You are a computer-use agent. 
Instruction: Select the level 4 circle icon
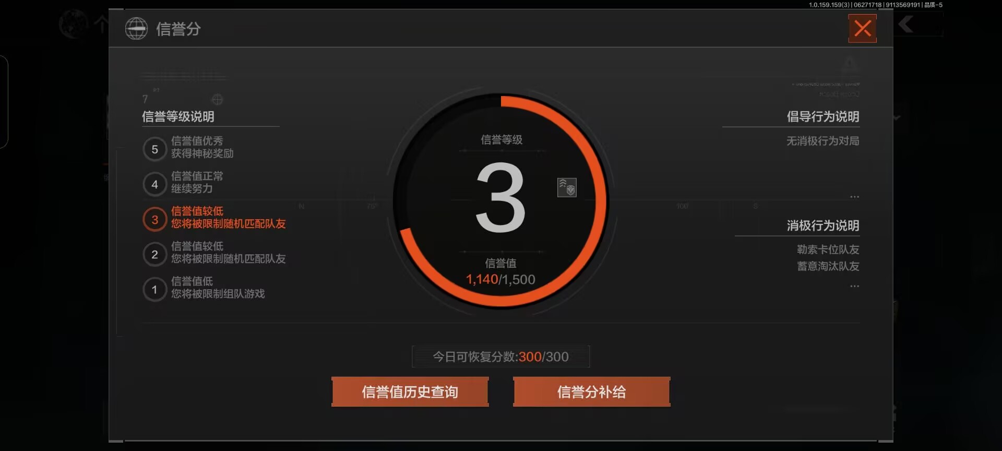point(154,184)
